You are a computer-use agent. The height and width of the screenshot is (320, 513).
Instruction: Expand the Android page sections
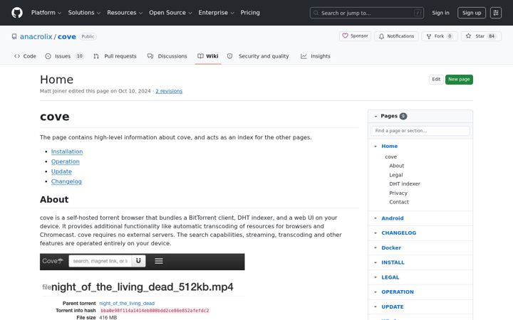pyautogui.click(x=375, y=218)
